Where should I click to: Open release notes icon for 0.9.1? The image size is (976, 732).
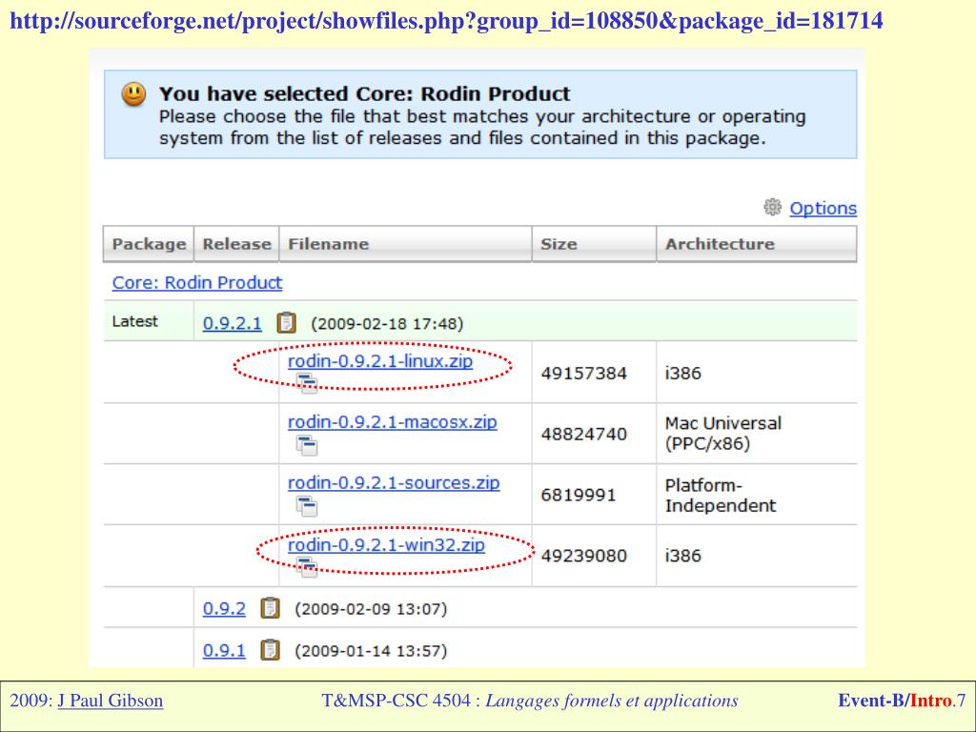270,650
